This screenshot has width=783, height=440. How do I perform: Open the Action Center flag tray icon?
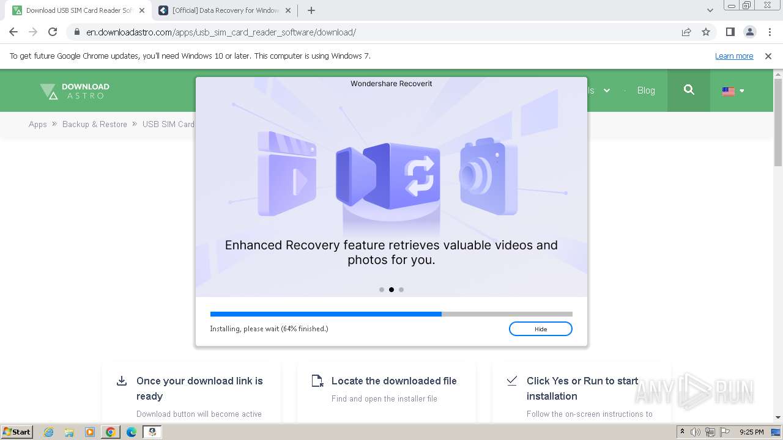(724, 432)
